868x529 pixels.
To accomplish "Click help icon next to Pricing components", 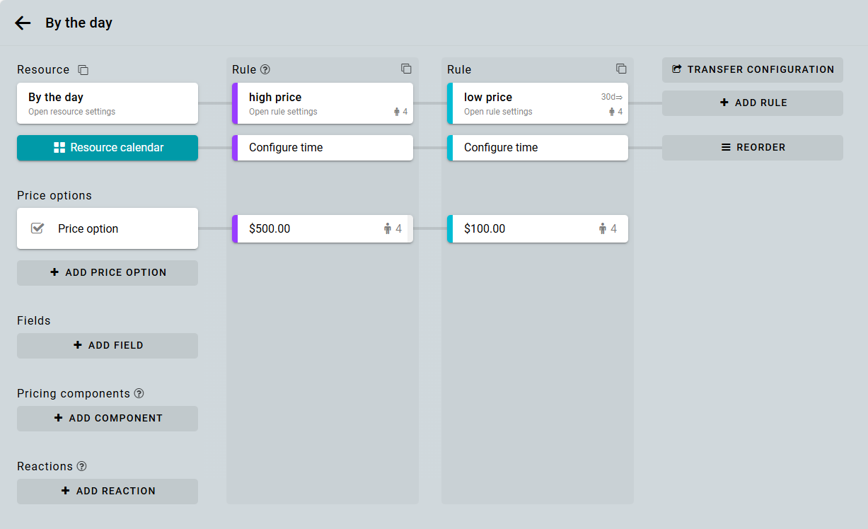I will pyautogui.click(x=139, y=393).
